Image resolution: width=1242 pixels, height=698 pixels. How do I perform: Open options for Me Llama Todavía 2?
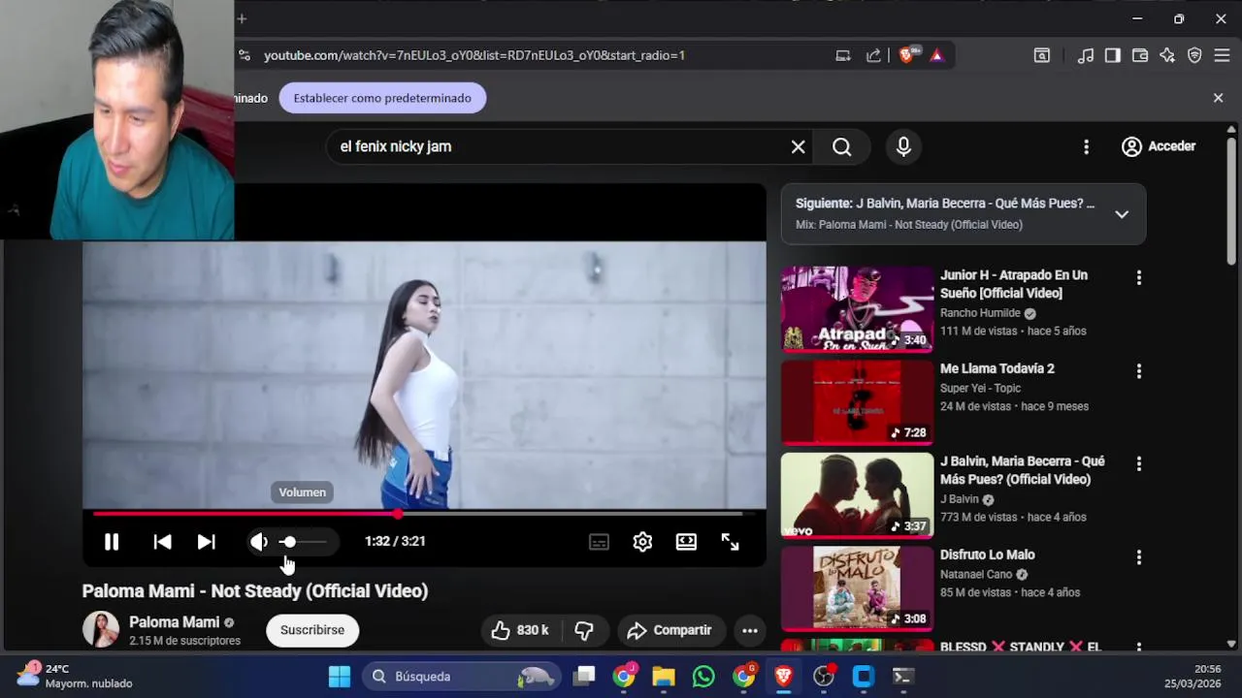1138,370
